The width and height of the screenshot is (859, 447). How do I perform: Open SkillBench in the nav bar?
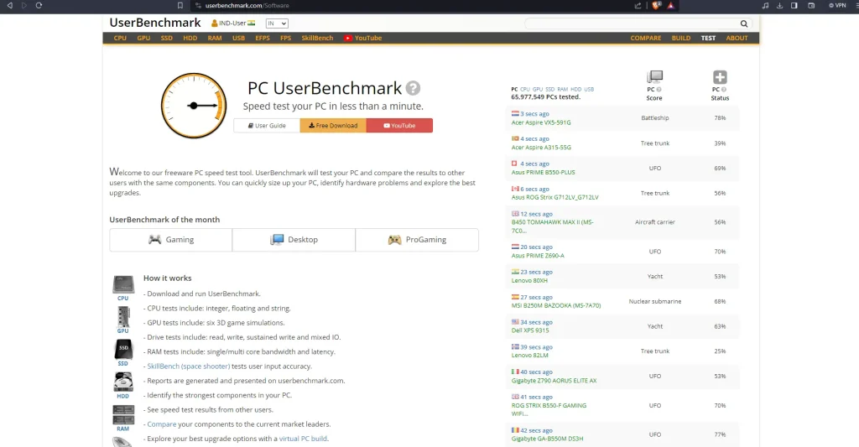point(317,39)
